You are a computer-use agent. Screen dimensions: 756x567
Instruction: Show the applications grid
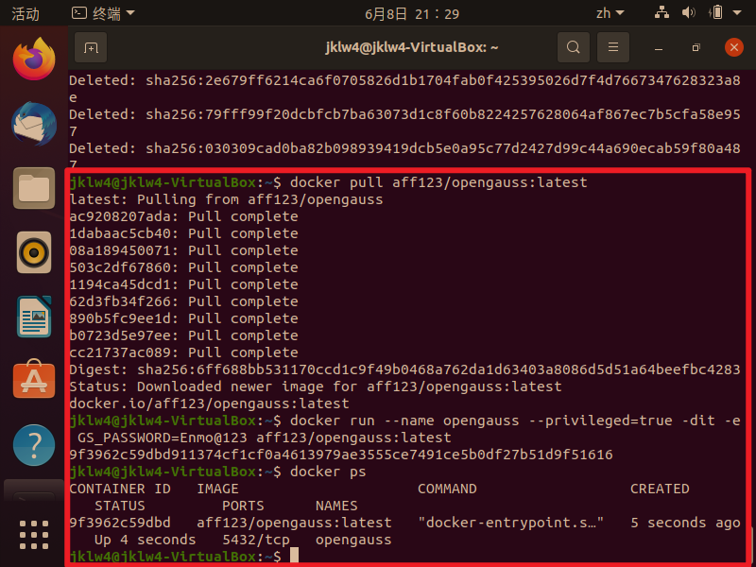coord(34,534)
